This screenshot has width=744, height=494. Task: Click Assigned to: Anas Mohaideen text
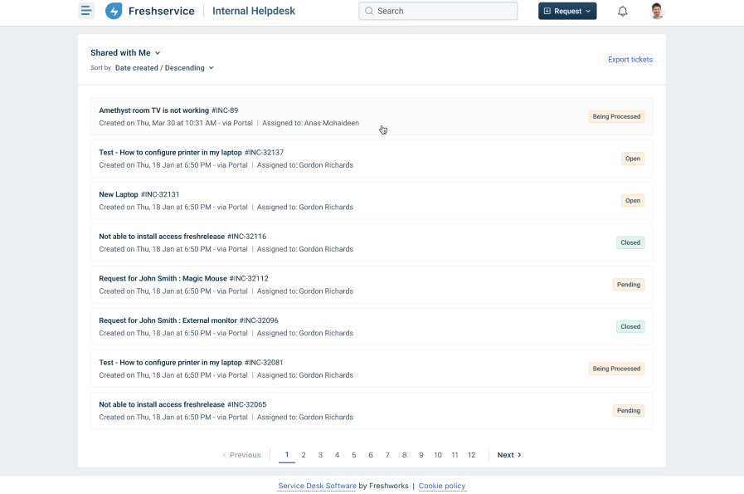pos(310,123)
